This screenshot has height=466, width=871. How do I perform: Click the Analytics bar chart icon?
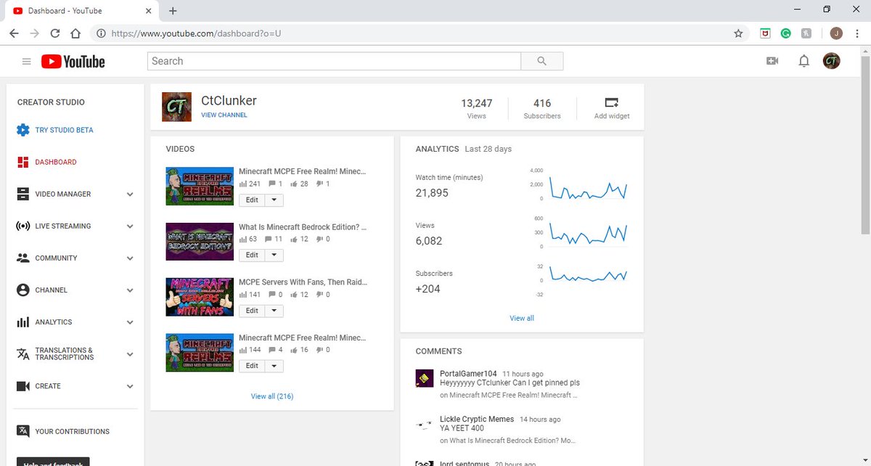click(23, 322)
